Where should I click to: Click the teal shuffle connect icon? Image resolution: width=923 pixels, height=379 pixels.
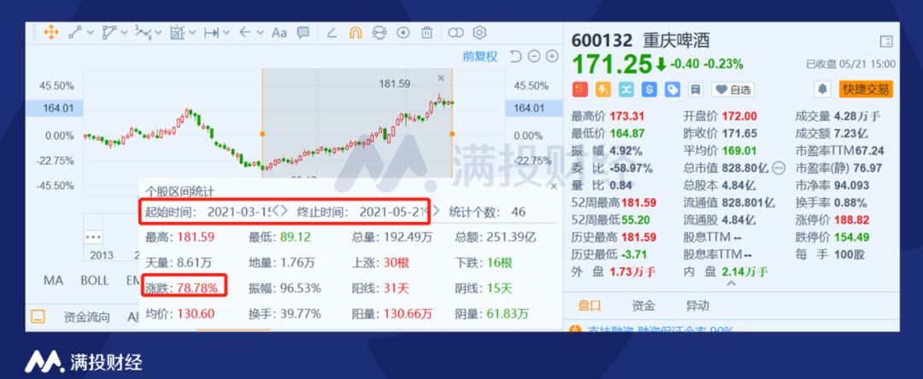pos(626,90)
